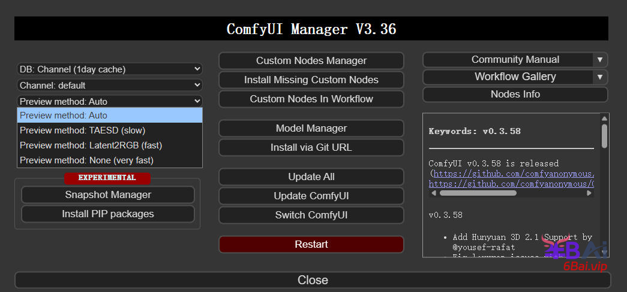
Task: Expand the Community Manual arrow
Action: pyautogui.click(x=599, y=60)
